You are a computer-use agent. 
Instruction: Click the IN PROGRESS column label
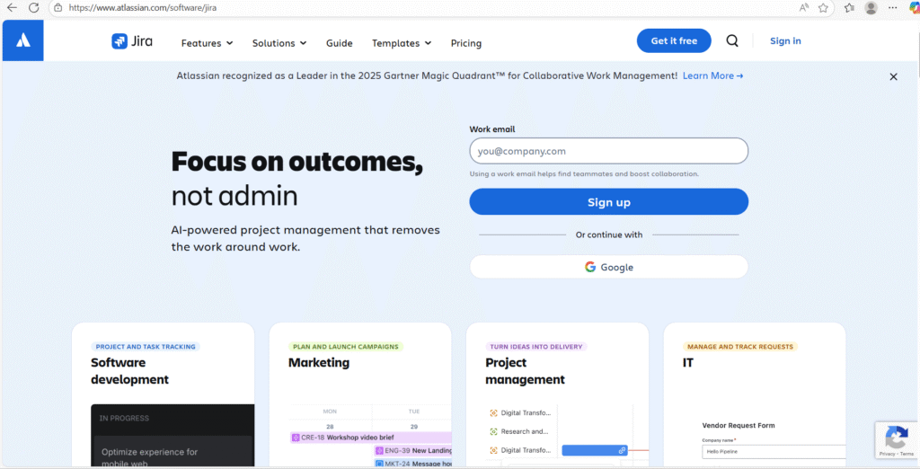point(124,419)
